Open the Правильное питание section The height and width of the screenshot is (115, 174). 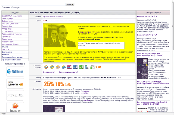coord(11,60)
